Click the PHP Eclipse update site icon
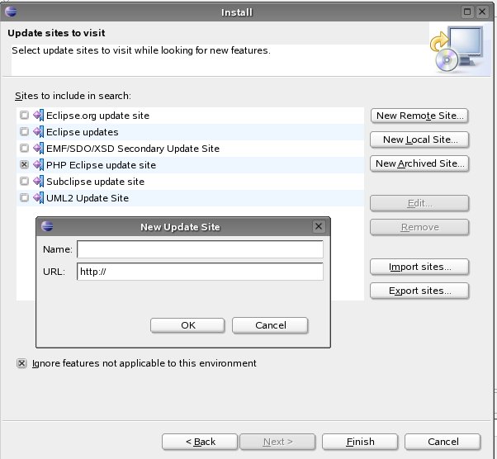The width and height of the screenshot is (497, 459). pos(38,165)
